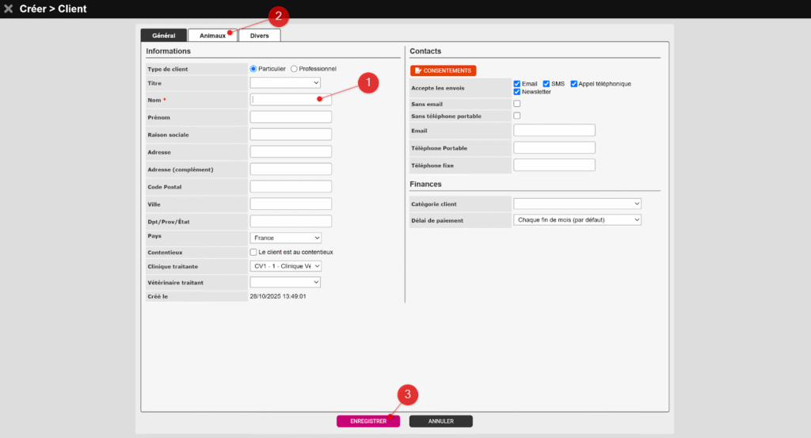Enable the Sans email checkbox
The height and width of the screenshot is (438, 811).
(x=517, y=104)
